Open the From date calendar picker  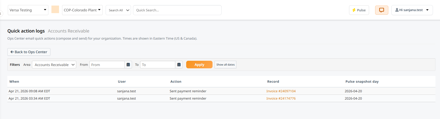coord(128,65)
